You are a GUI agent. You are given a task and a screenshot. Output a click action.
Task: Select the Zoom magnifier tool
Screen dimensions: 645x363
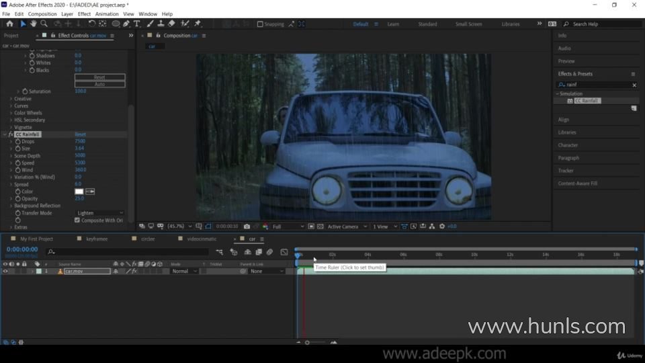[x=44, y=24]
